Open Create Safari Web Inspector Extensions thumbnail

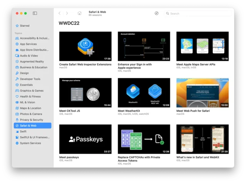[85, 46]
